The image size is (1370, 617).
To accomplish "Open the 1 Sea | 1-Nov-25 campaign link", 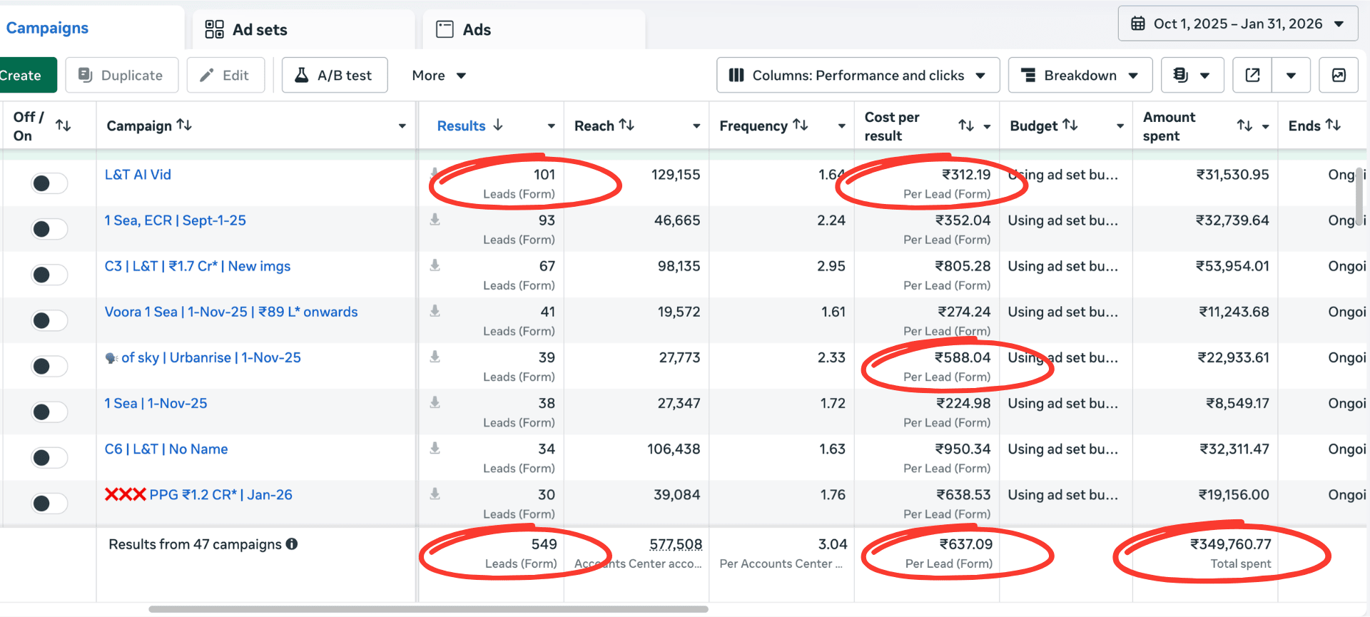I will coord(156,404).
